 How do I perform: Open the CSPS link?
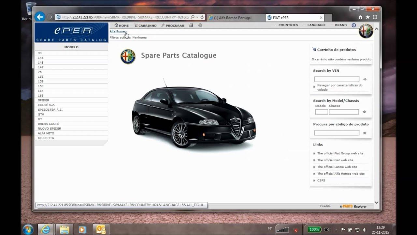(321, 180)
